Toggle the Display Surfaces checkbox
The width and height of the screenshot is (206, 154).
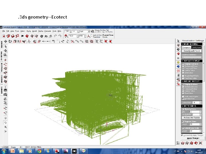click(183, 64)
